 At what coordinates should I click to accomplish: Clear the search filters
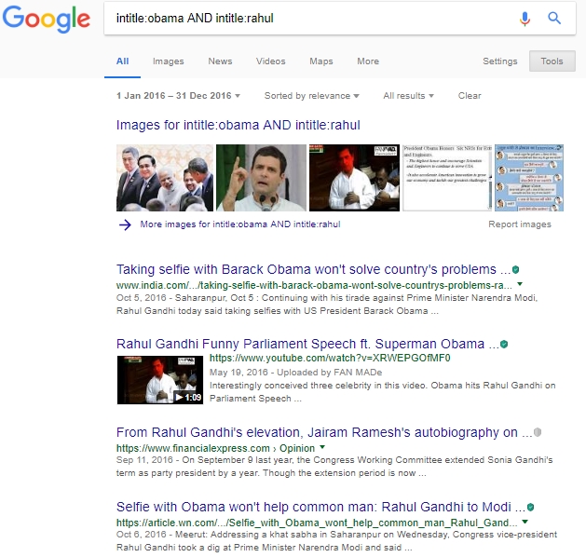click(470, 96)
